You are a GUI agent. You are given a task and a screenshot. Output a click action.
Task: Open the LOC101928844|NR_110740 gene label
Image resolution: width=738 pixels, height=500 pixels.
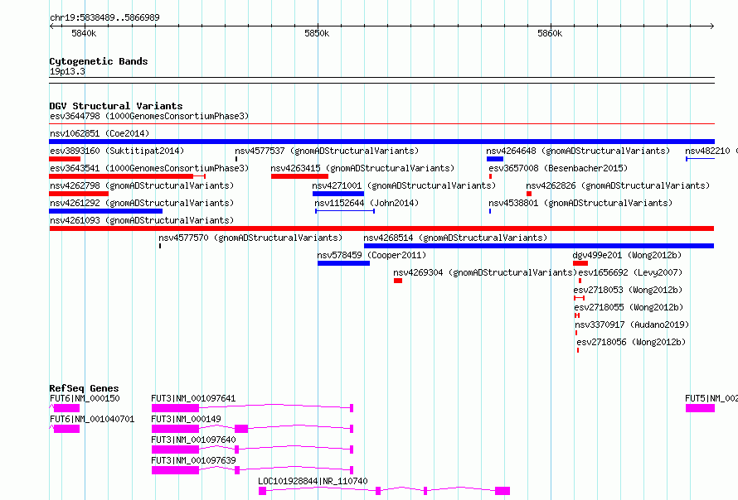point(313,481)
